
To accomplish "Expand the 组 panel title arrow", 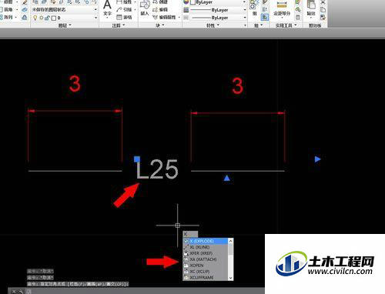I will 262,25.
